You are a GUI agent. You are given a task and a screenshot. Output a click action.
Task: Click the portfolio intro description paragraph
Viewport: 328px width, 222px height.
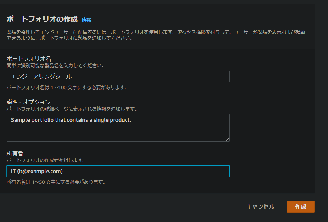[156, 35]
